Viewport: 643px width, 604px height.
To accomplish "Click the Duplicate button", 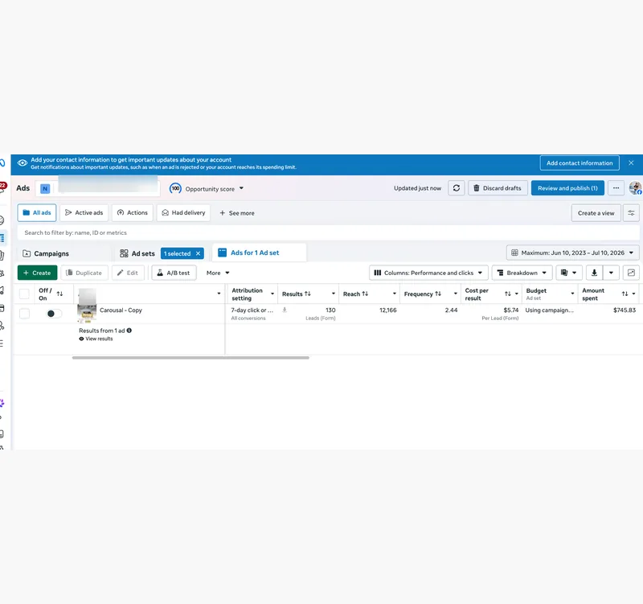I will click(84, 273).
